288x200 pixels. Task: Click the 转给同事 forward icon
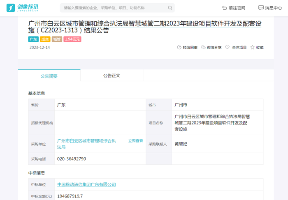pyautogui.click(x=179, y=48)
